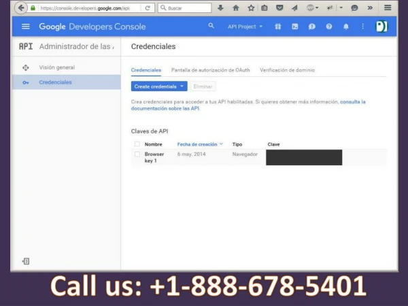Click the Administrador de las sidebar title
The width and height of the screenshot is (408, 306).
[77, 46]
